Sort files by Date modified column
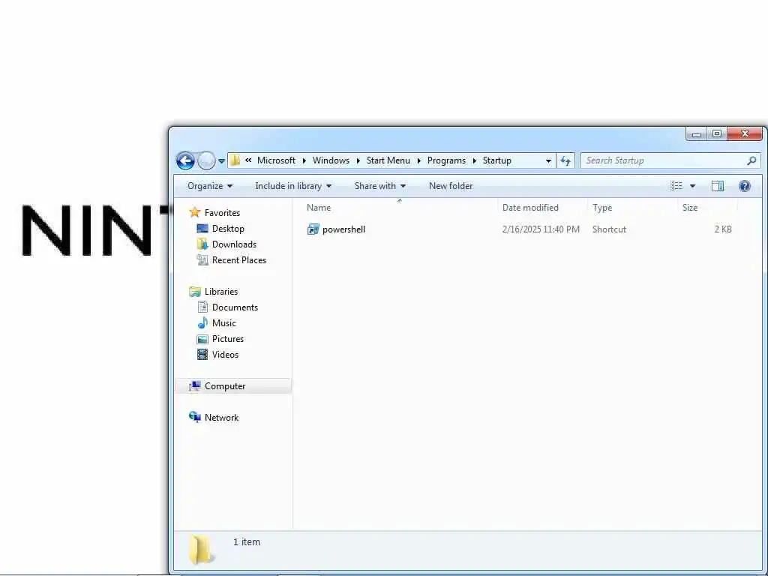Screen dimensions: 768x576 coord(530,208)
